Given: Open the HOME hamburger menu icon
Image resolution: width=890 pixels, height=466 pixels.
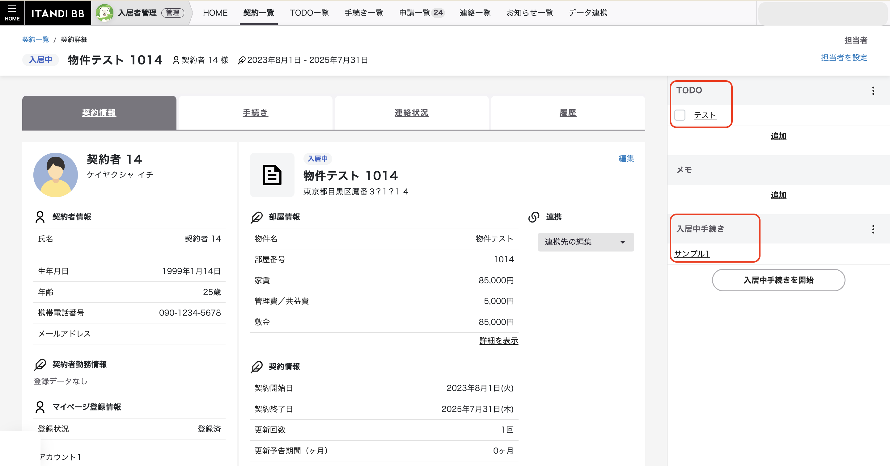Looking at the screenshot, I should click(x=12, y=13).
